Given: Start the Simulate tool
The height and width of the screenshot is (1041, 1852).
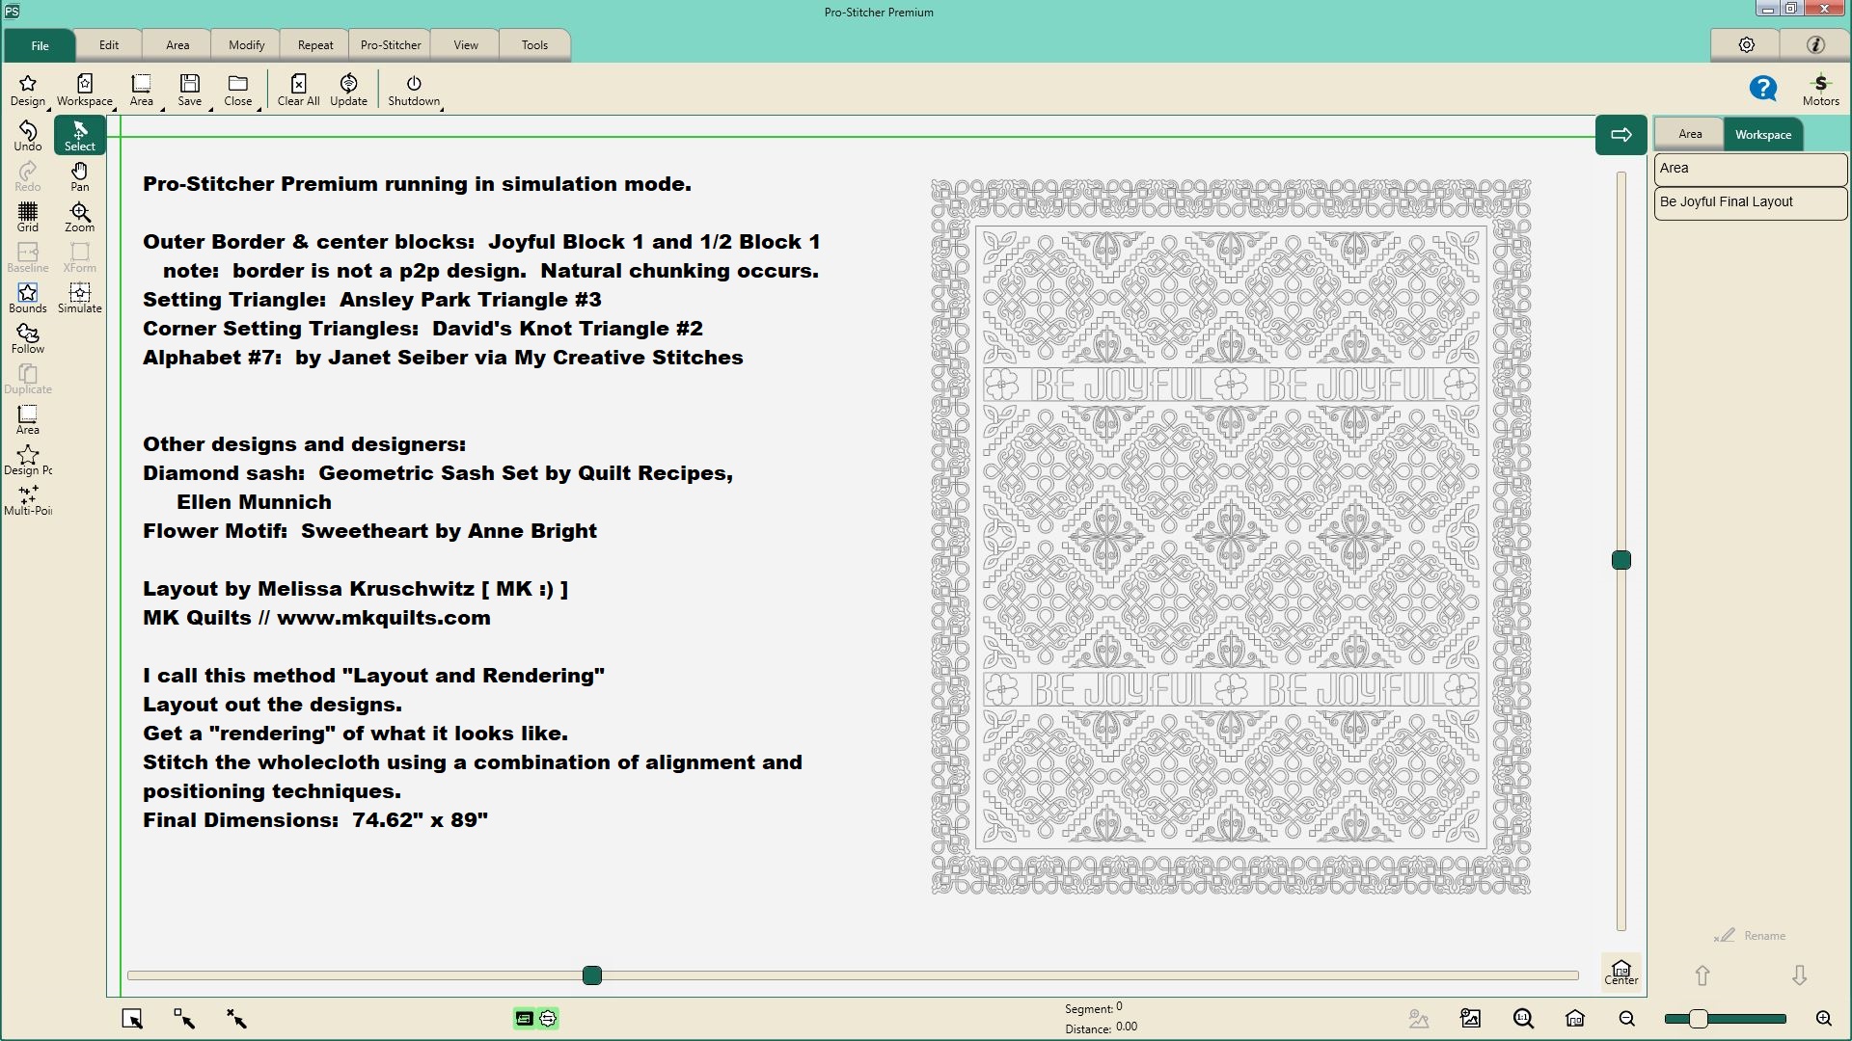Looking at the screenshot, I should (x=79, y=298).
